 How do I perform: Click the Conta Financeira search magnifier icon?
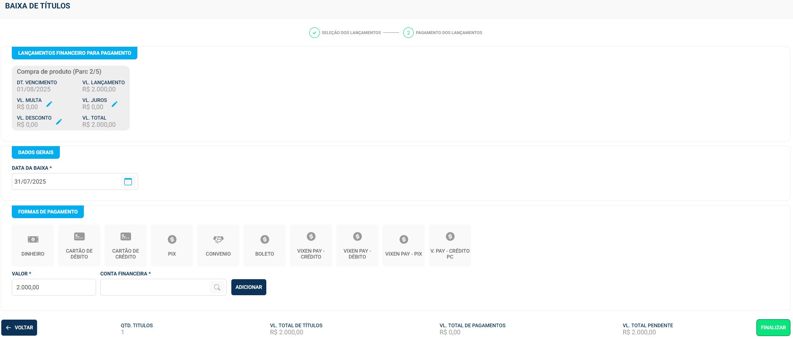(x=217, y=287)
